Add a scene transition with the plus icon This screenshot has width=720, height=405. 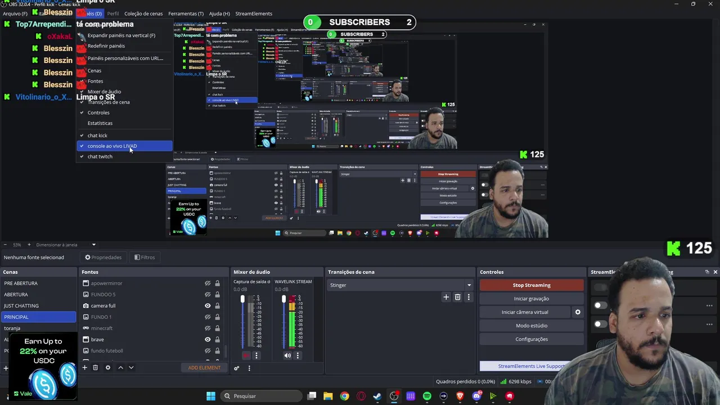point(446,297)
